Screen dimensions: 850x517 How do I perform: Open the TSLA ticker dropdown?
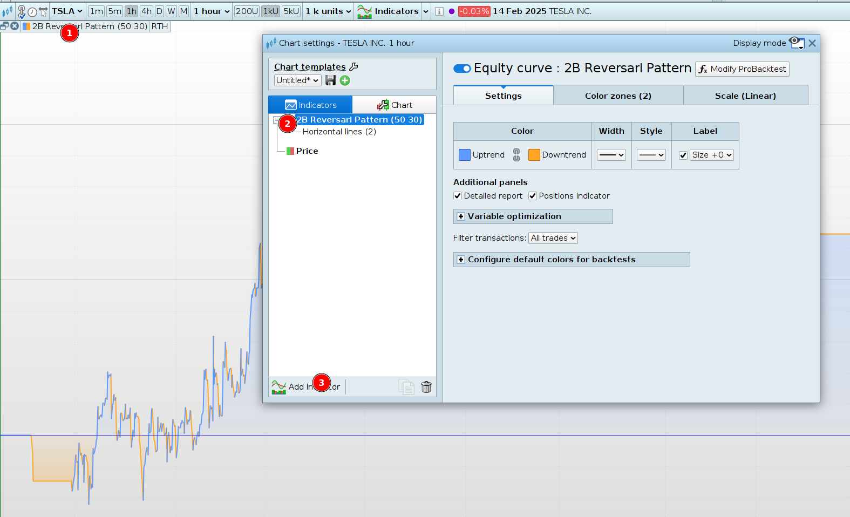coord(67,11)
